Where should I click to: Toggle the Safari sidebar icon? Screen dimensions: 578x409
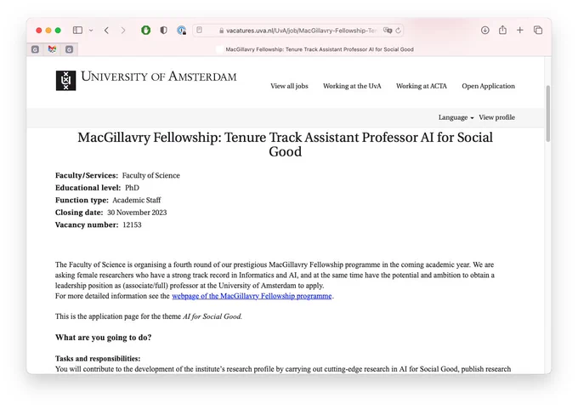click(x=77, y=31)
